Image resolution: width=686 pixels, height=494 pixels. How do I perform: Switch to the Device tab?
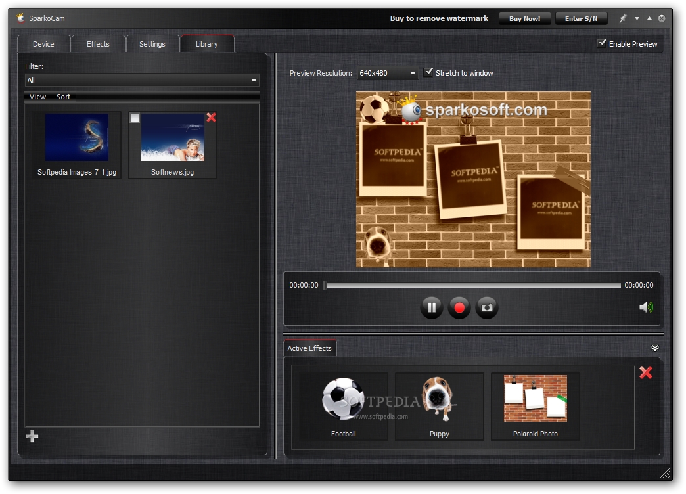tap(43, 44)
